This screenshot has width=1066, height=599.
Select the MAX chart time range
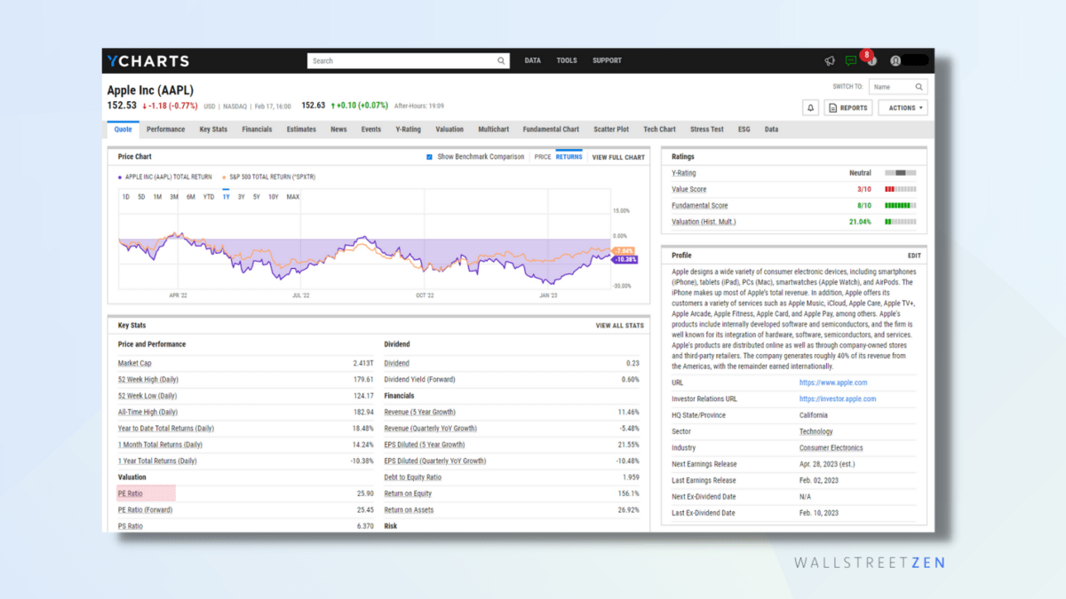[x=292, y=197]
